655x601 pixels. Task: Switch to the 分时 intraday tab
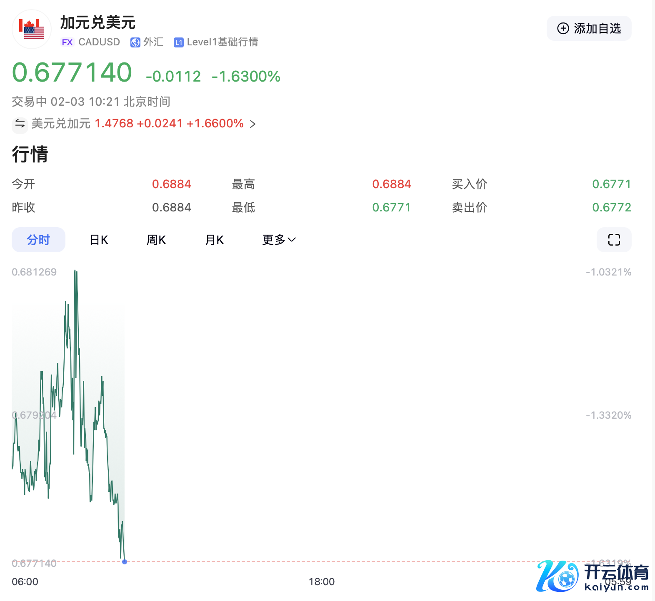pyautogui.click(x=38, y=240)
